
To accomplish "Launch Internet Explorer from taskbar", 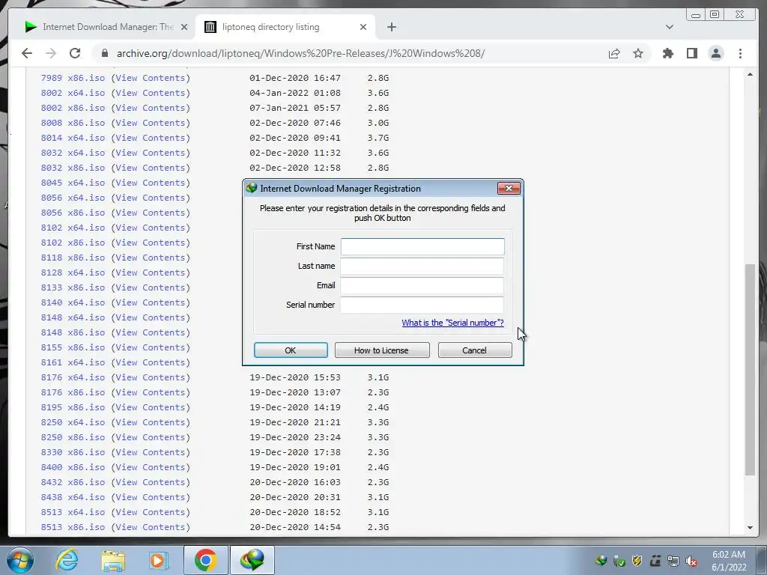I will (67, 560).
